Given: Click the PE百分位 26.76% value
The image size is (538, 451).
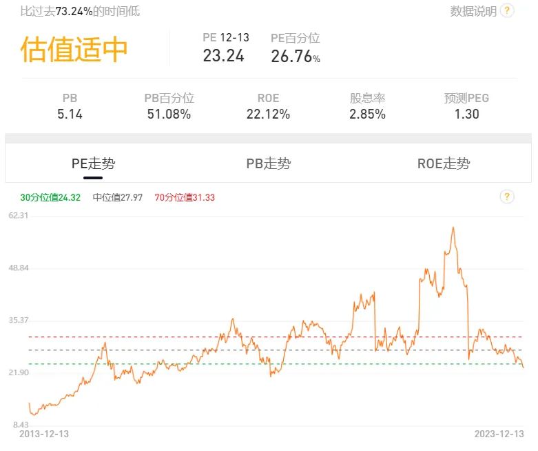Looking at the screenshot, I should [x=295, y=56].
